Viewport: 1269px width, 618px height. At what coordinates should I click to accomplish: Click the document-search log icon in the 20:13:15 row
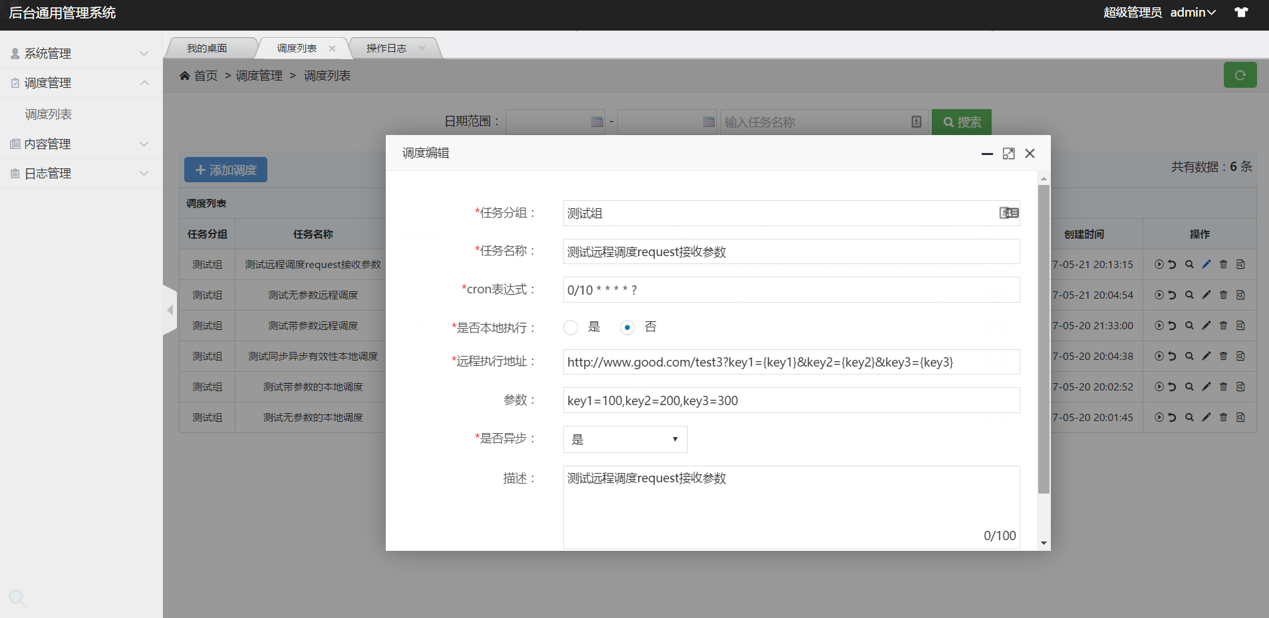(1240, 264)
